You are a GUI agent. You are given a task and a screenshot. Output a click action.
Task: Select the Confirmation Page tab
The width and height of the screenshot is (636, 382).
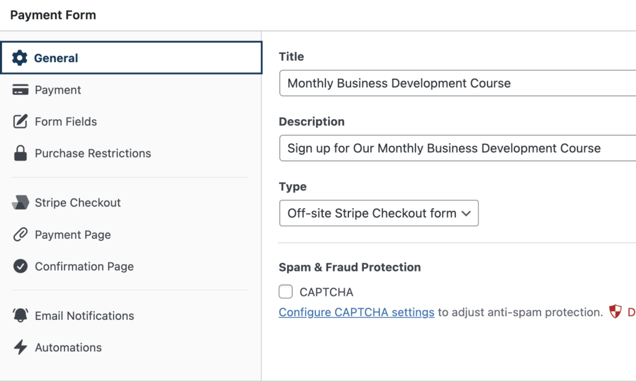[84, 267]
